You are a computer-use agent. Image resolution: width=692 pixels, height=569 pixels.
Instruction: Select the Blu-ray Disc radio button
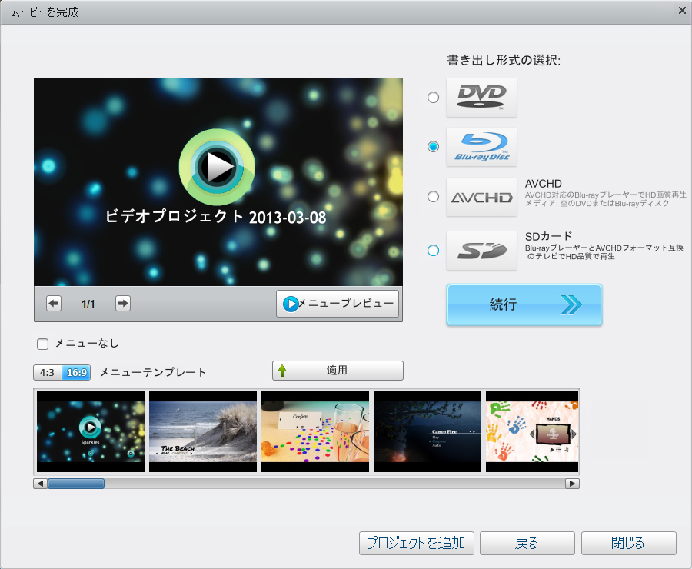tap(433, 147)
